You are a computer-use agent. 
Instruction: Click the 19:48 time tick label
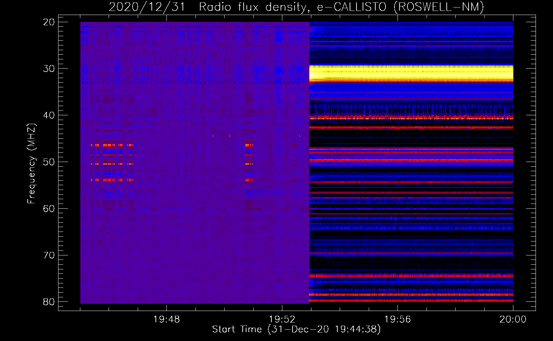coord(166,320)
